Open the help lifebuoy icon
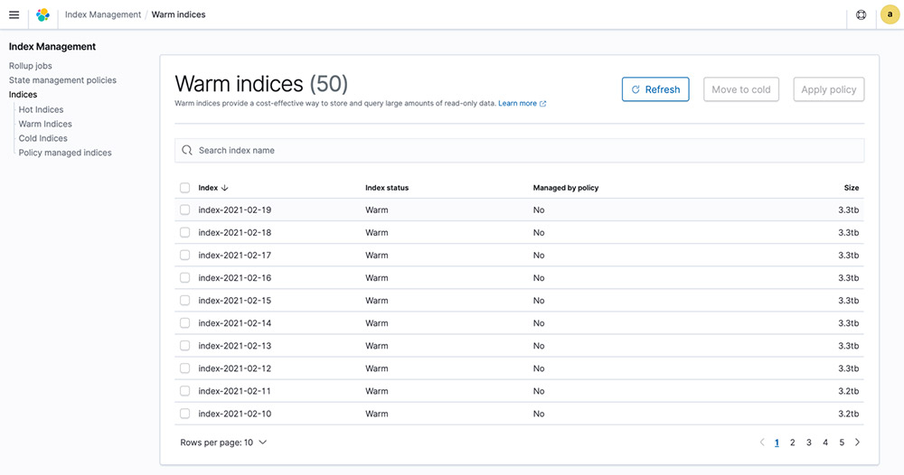This screenshot has height=475, width=904. point(861,15)
